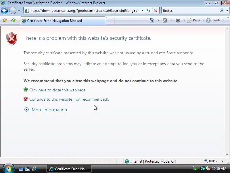The height and width of the screenshot is (173, 230).
Task: Click the RSS Feeds toolbar icon
Action: coord(165,20)
